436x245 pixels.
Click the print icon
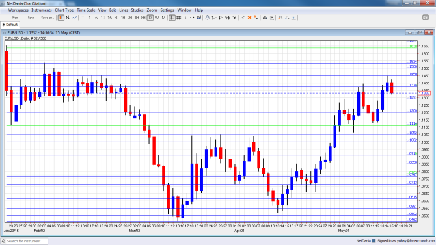265,18
